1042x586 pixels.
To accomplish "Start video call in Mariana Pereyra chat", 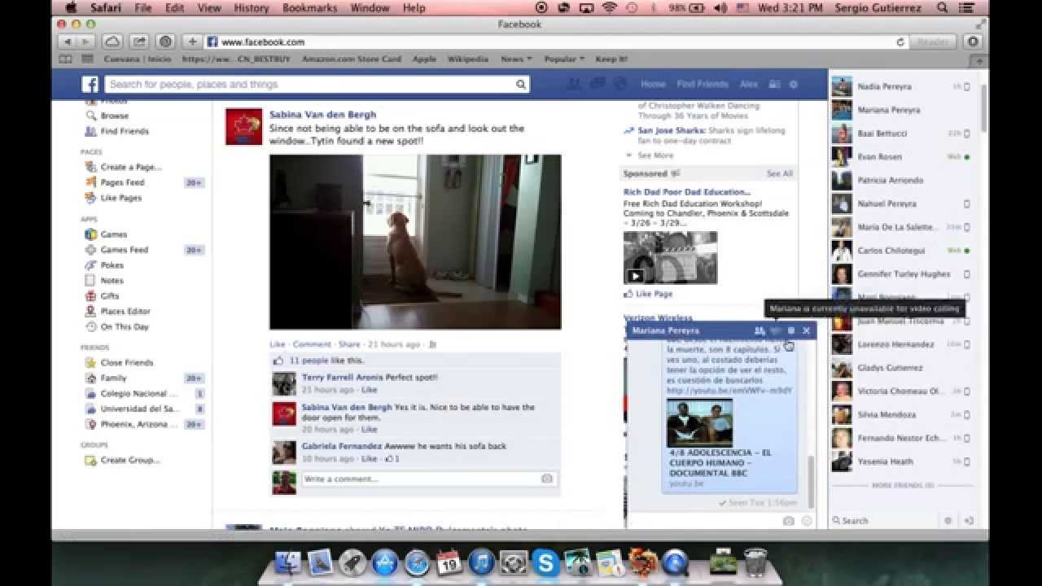I will point(776,330).
